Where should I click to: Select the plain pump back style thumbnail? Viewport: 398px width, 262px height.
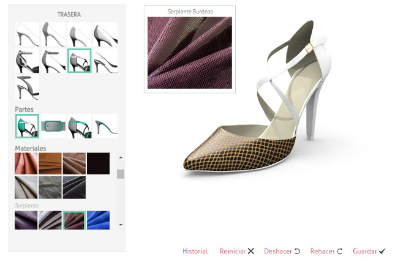point(27,35)
